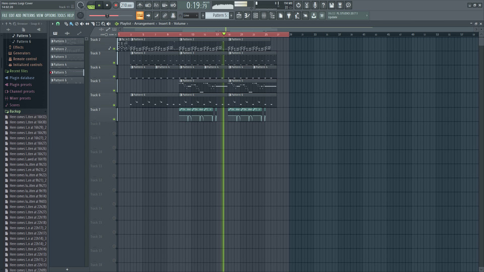Open the Mixer window icon
The height and width of the screenshot is (272, 484).
click(x=264, y=16)
